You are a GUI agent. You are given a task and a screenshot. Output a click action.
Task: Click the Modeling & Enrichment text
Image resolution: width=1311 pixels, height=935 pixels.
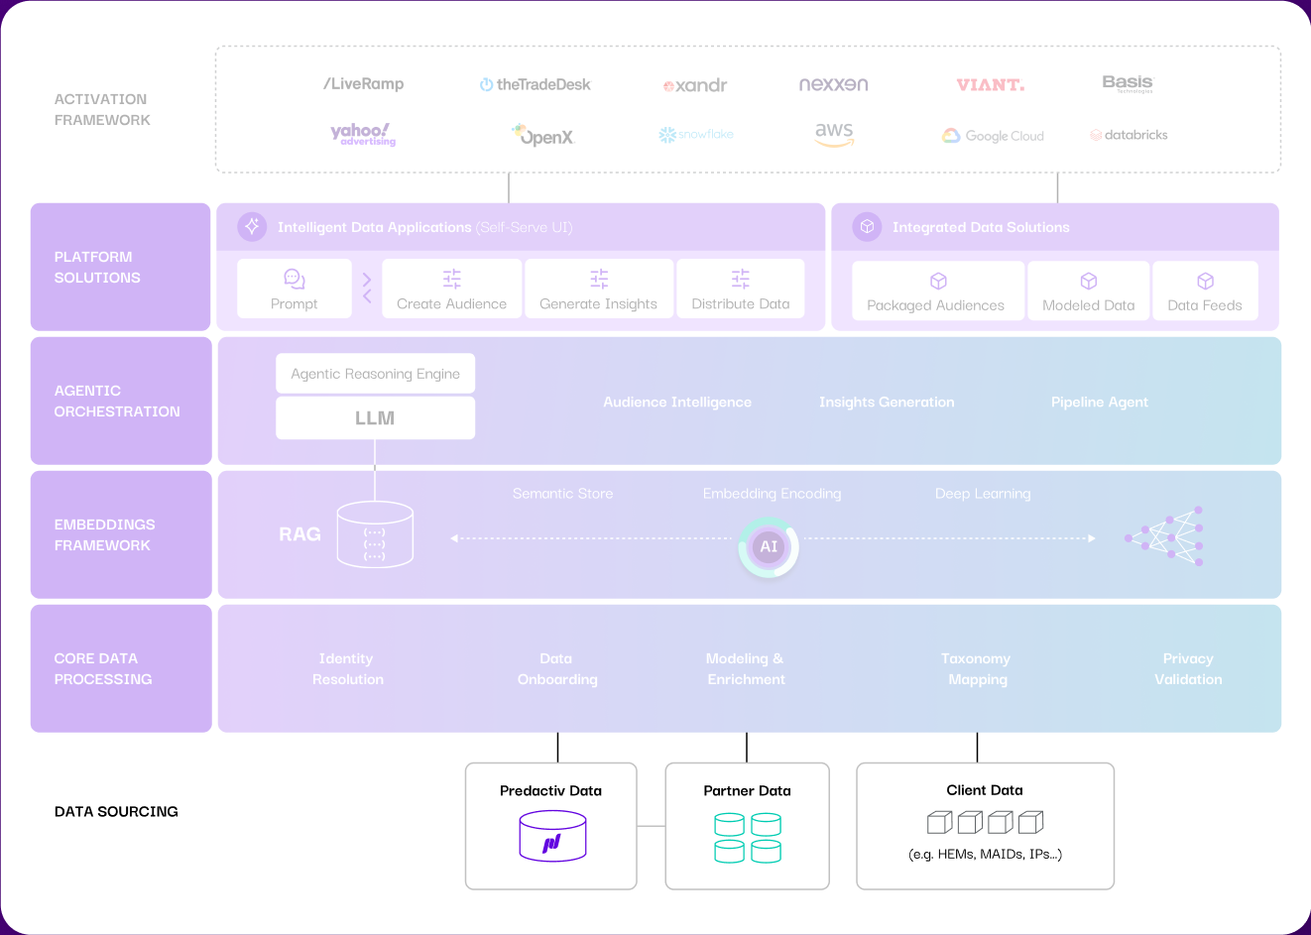point(746,668)
